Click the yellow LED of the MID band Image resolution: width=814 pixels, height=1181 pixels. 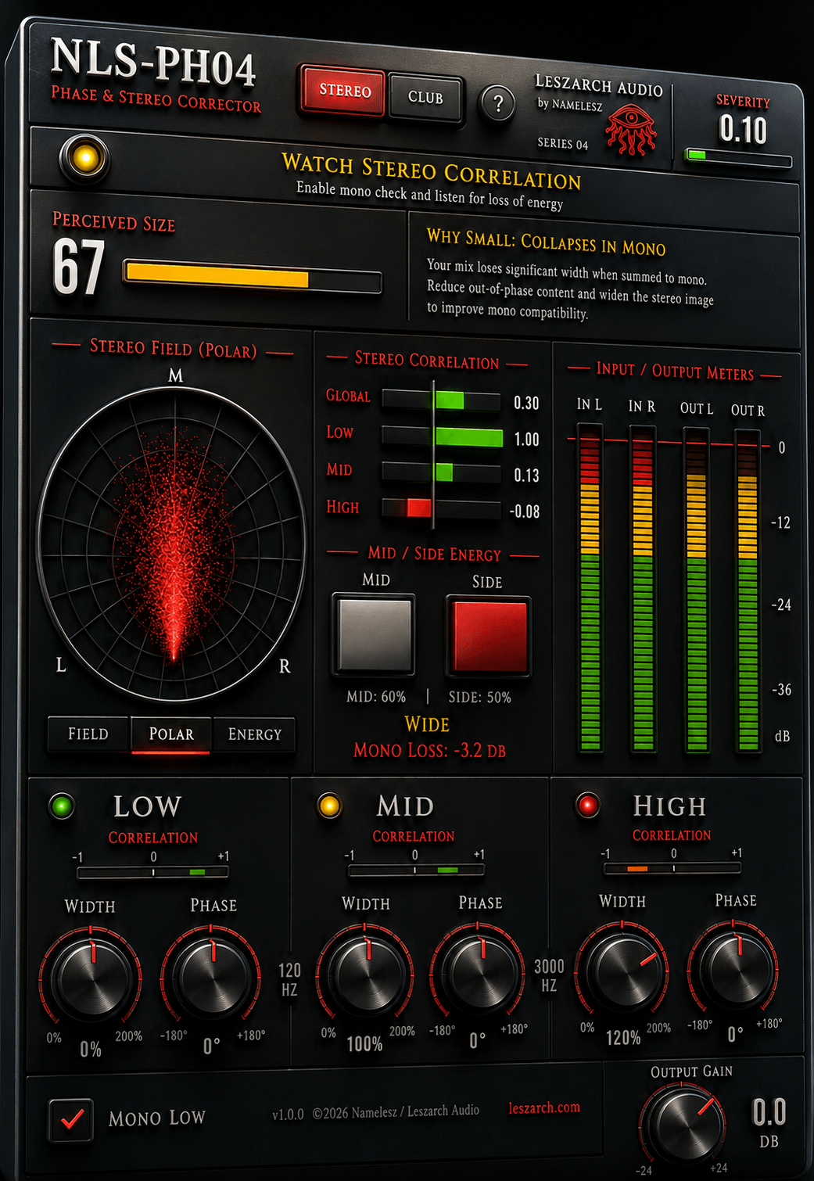[329, 805]
